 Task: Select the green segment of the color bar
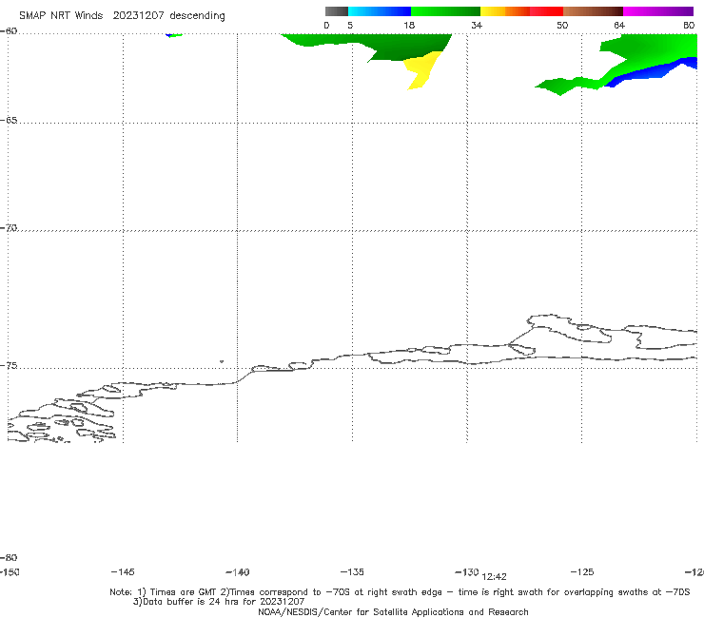point(445,11)
